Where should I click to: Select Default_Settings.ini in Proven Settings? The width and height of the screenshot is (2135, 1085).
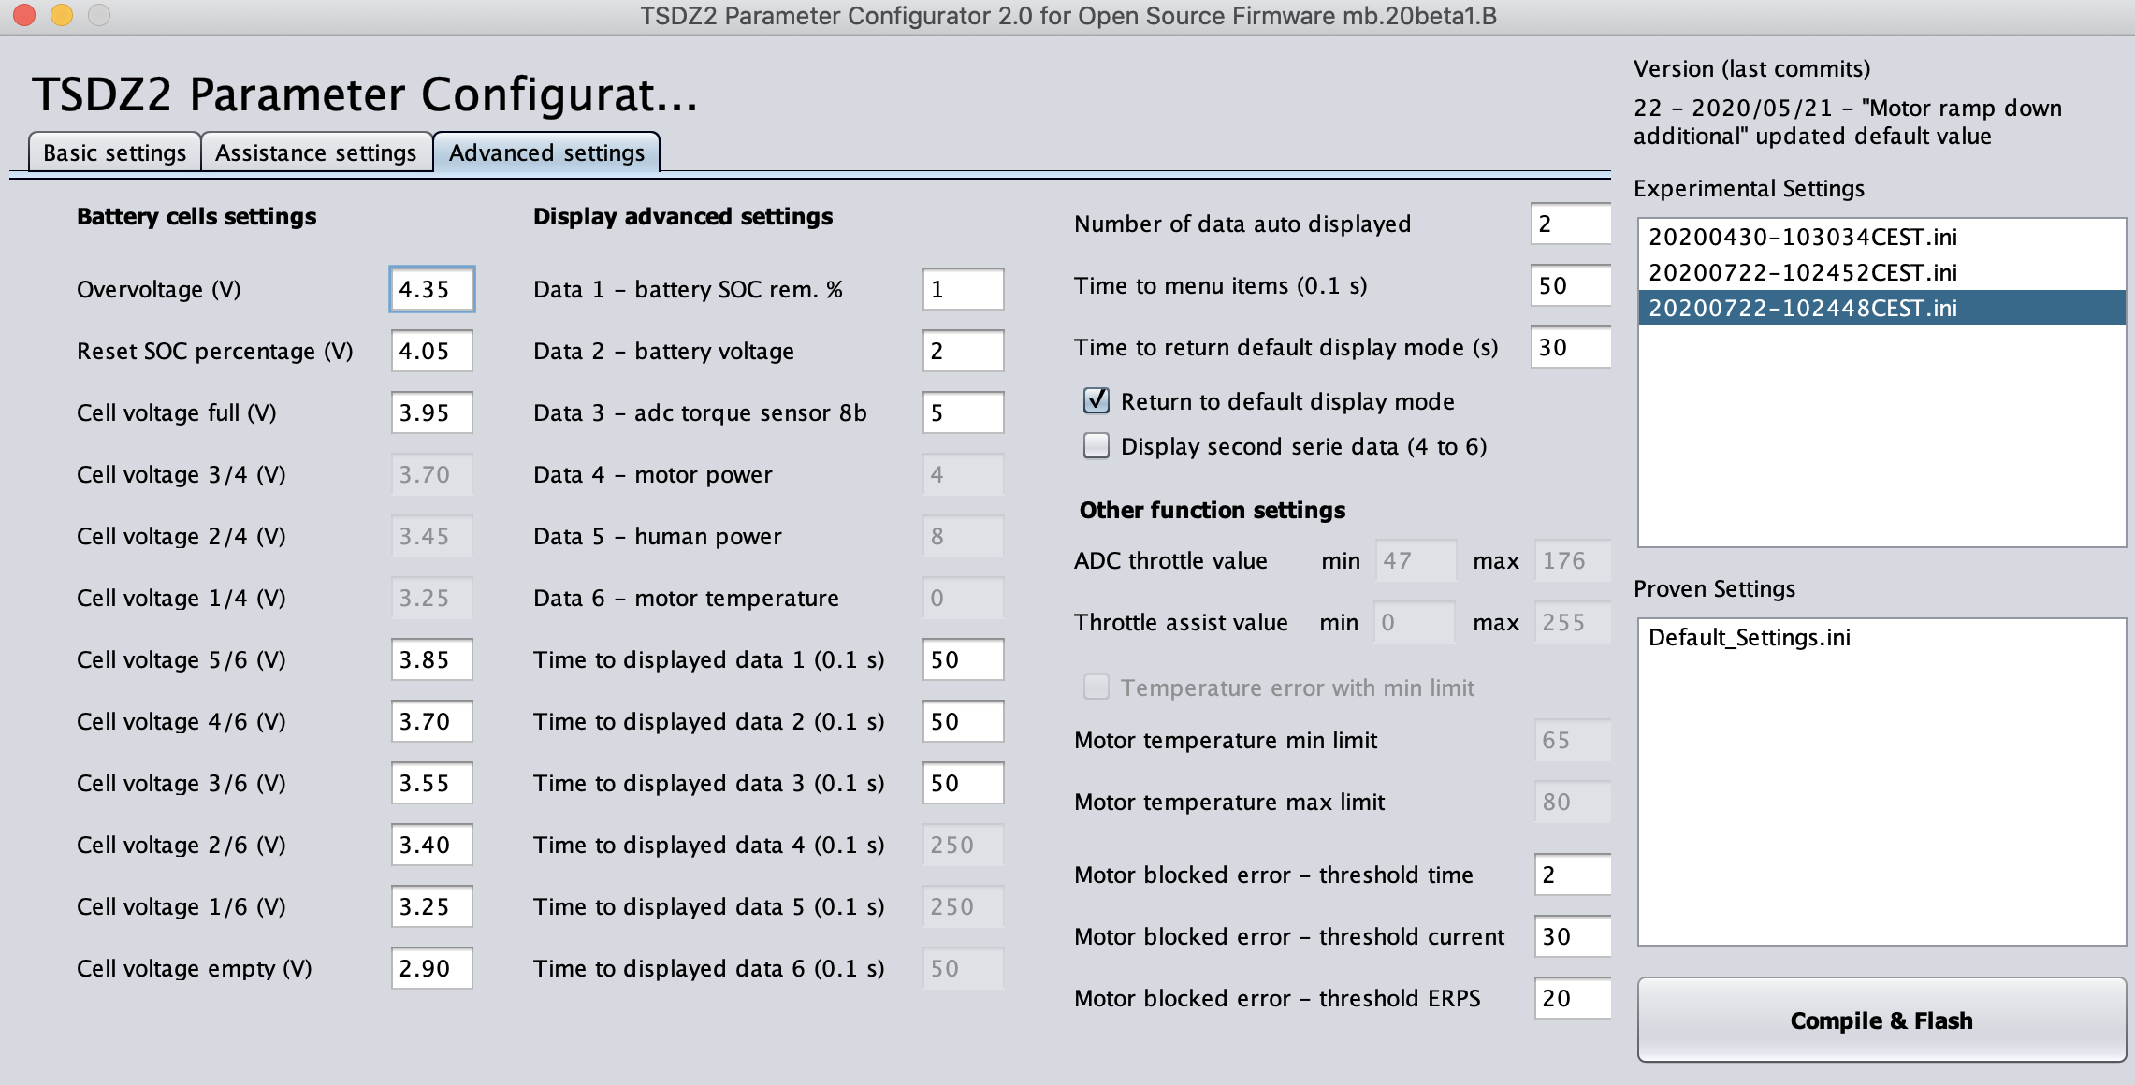1881,637
